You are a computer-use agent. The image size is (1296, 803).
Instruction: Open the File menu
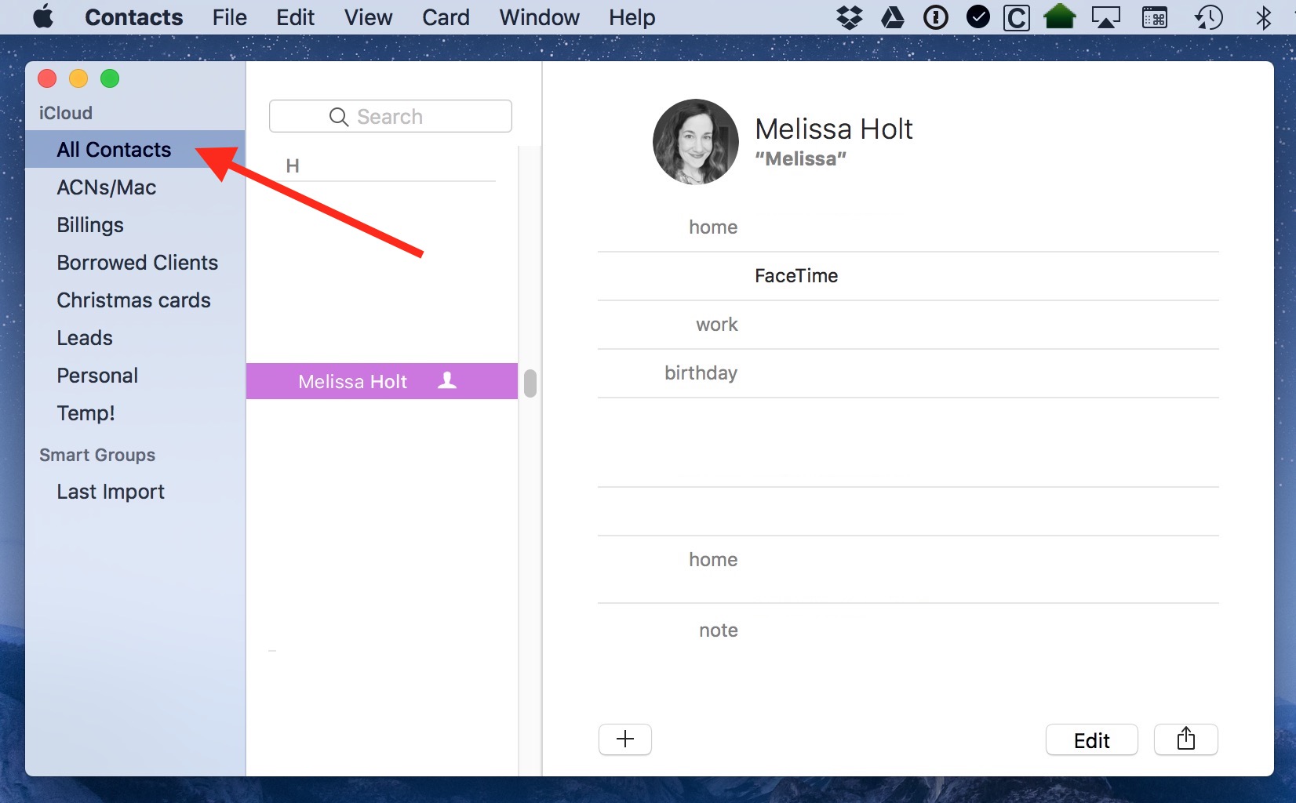[229, 17]
